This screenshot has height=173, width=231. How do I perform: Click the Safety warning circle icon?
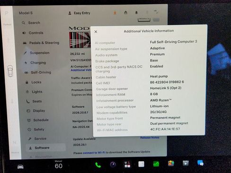(x=29, y=130)
